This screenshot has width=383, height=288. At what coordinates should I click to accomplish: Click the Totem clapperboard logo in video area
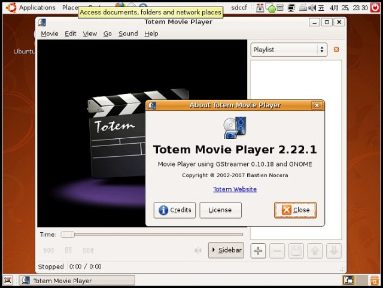[x=117, y=134]
